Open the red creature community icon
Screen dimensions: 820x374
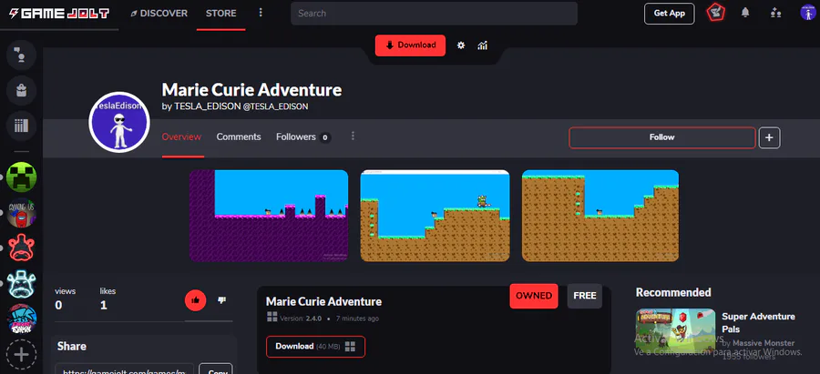[22, 248]
